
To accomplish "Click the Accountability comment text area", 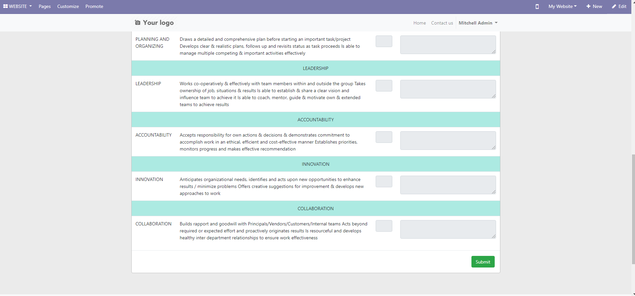I will coord(448,141).
